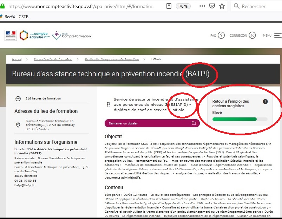
Task: Open the MENU hamburger icon
Action: pos(278,36)
